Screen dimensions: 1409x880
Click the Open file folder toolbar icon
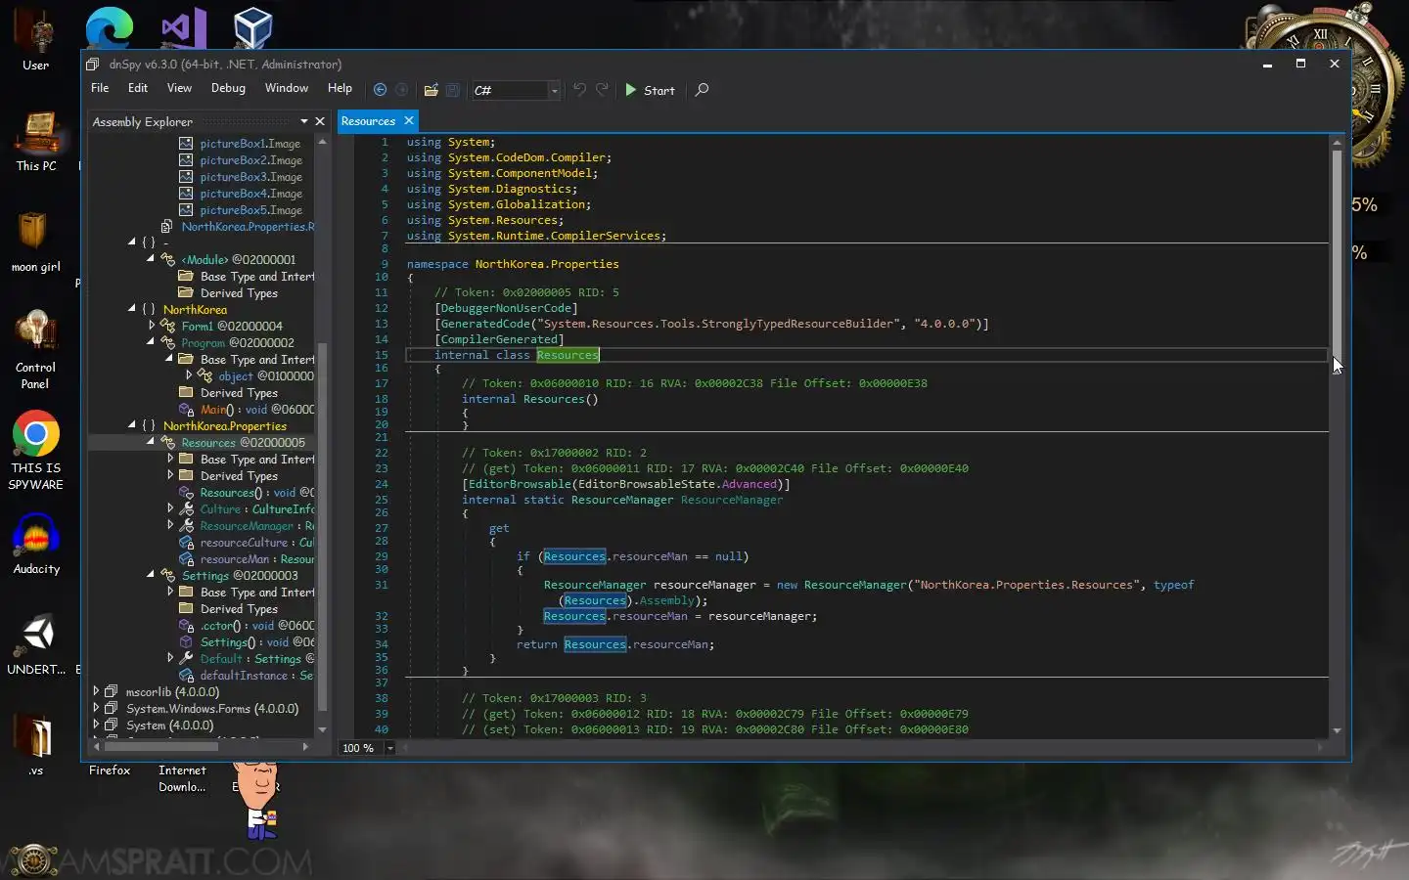431,90
